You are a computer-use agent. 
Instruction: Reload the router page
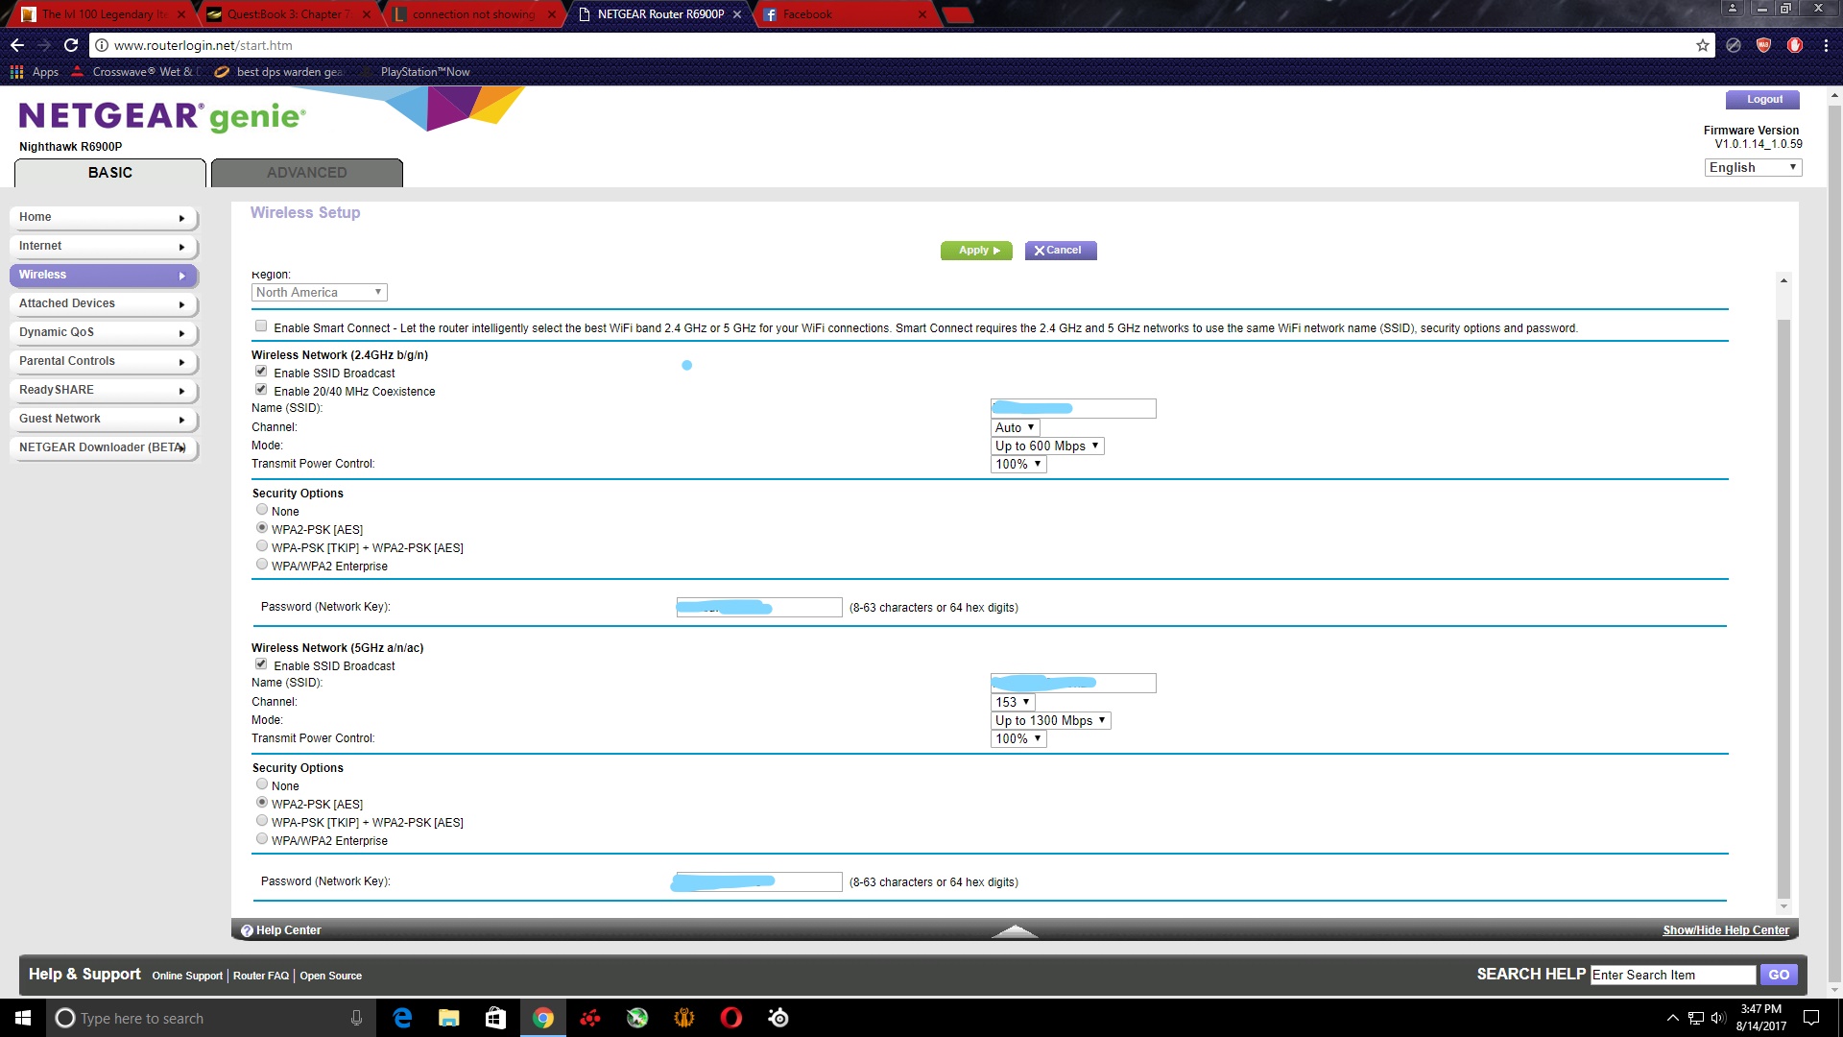click(x=71, y=45)
